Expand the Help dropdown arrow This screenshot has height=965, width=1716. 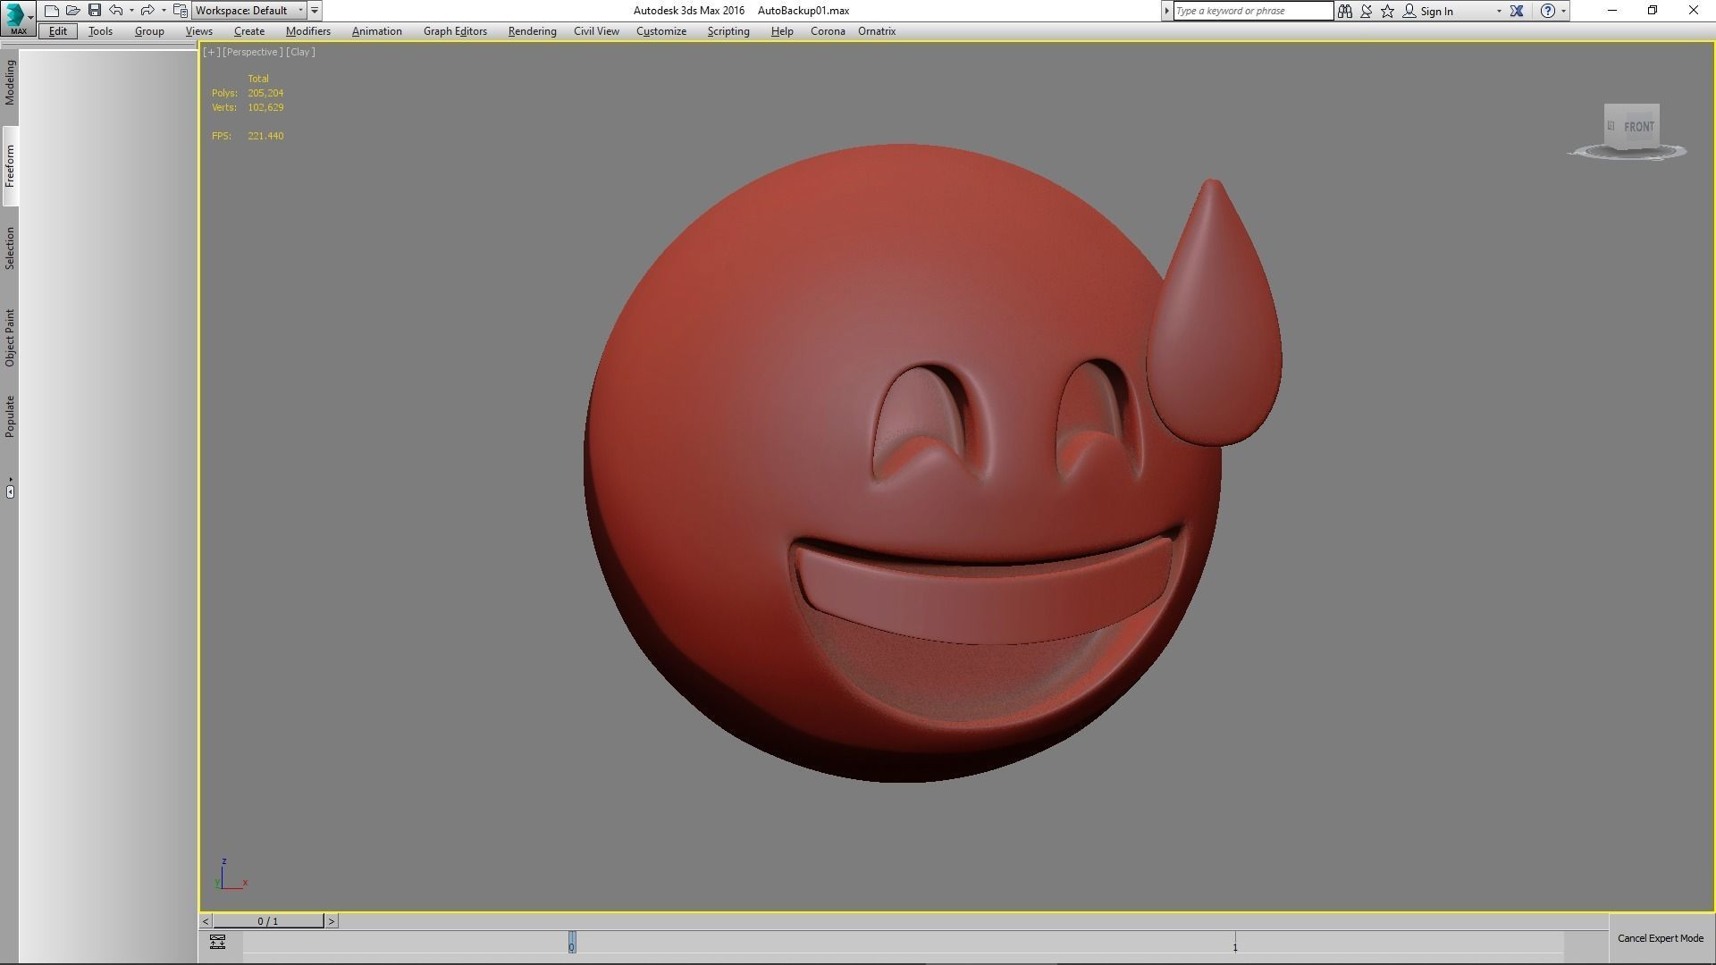1563,12
